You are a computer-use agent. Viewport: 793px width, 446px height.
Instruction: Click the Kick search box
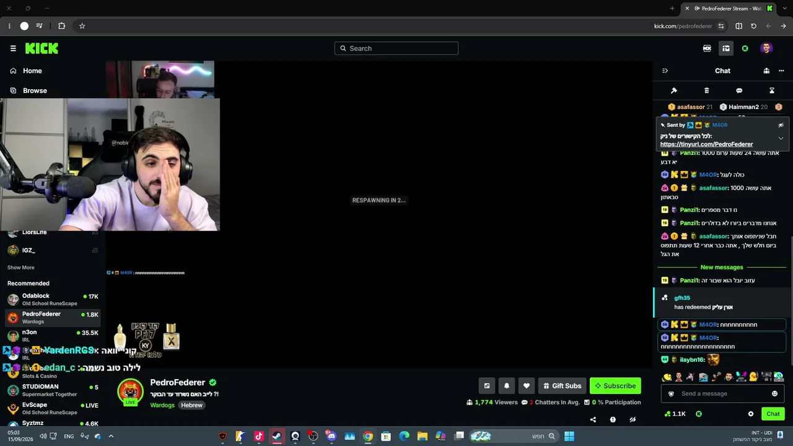(396, 48)
